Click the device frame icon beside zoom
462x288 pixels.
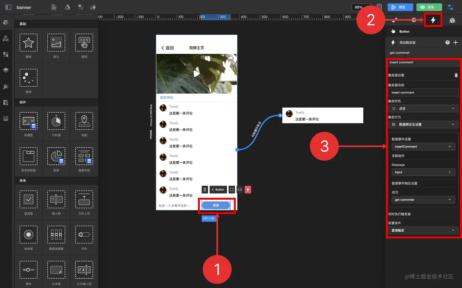379,7
